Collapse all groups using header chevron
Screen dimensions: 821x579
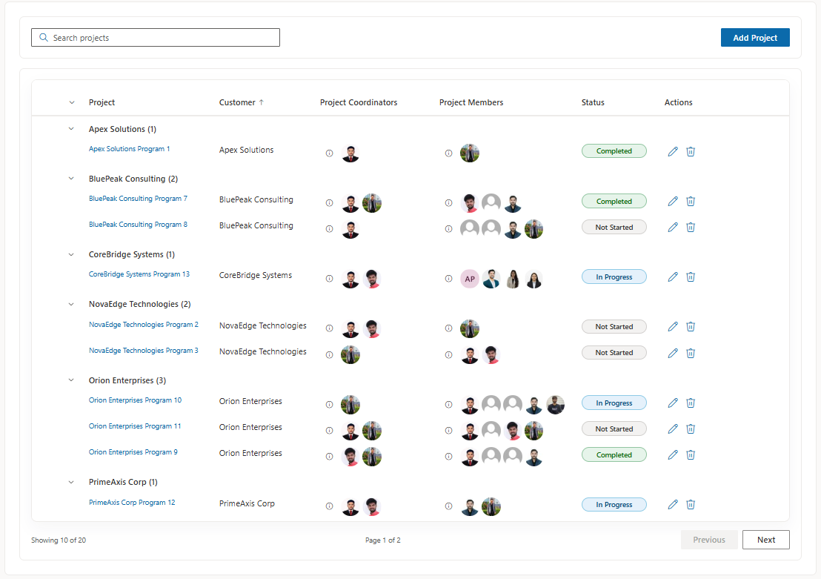pyautogui.click(x=72, y=103)
